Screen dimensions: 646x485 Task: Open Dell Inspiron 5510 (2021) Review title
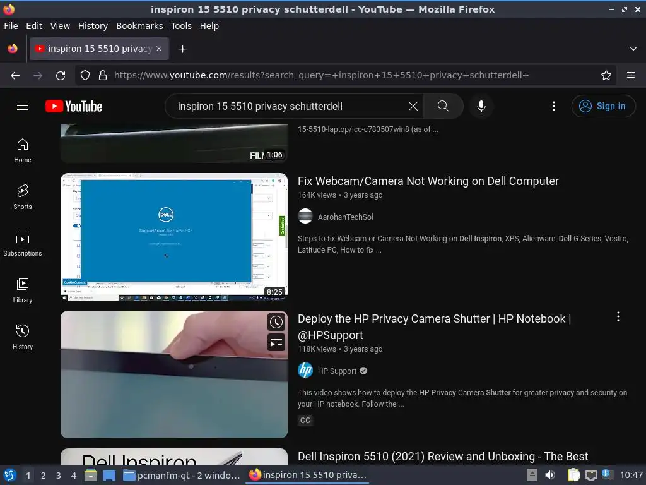point(443,457)
